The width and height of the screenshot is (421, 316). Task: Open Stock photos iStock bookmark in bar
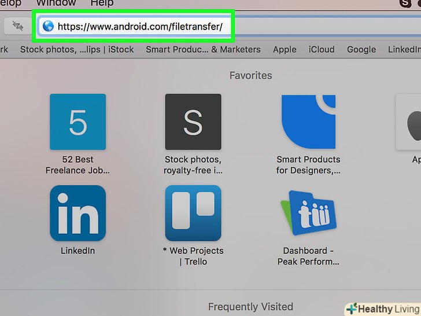click(77, 49)
